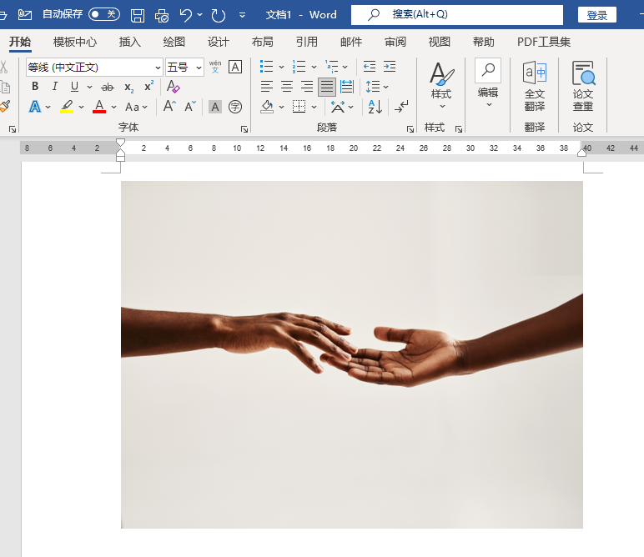The width and height of the screenshot is (644, 557).
Task: Apply yellow text highlight color
Action: click(67, 107)
